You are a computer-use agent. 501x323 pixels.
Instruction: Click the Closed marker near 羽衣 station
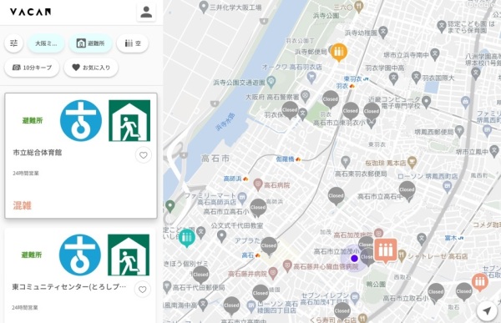(x=331, y=100)
